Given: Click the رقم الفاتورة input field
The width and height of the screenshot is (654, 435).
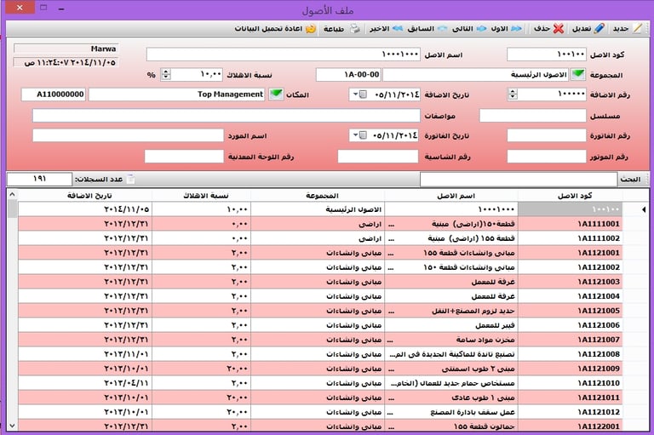Looking at the screenshot, I should pyautogui.click(x=547, y=135).
